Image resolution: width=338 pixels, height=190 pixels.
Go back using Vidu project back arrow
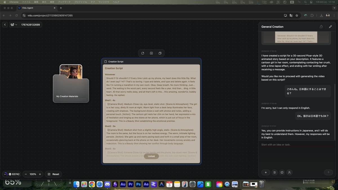(5, 25)
